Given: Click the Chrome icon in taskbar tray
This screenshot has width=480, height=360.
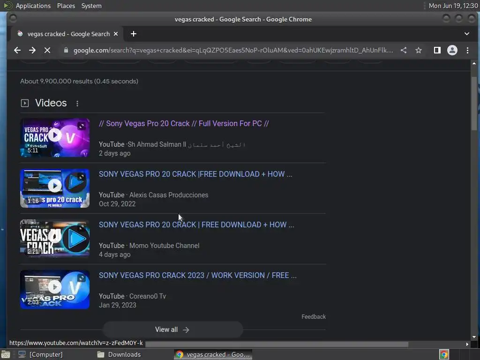Looking at the screenshot, I should (444, 354).
